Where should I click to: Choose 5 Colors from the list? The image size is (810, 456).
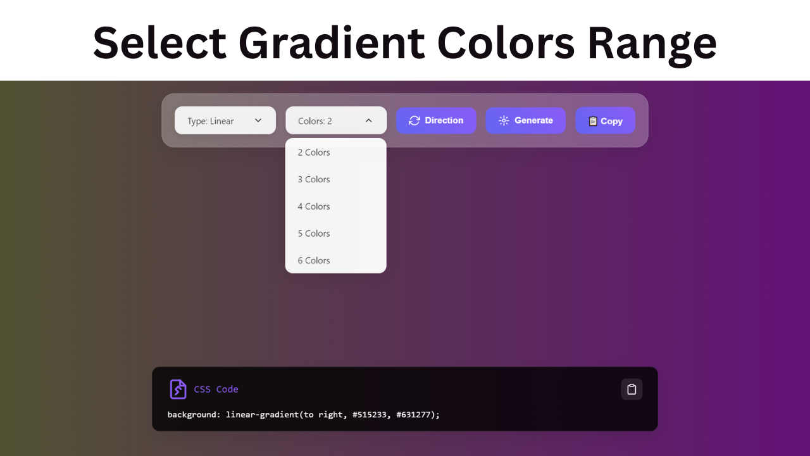click(314, 233)
